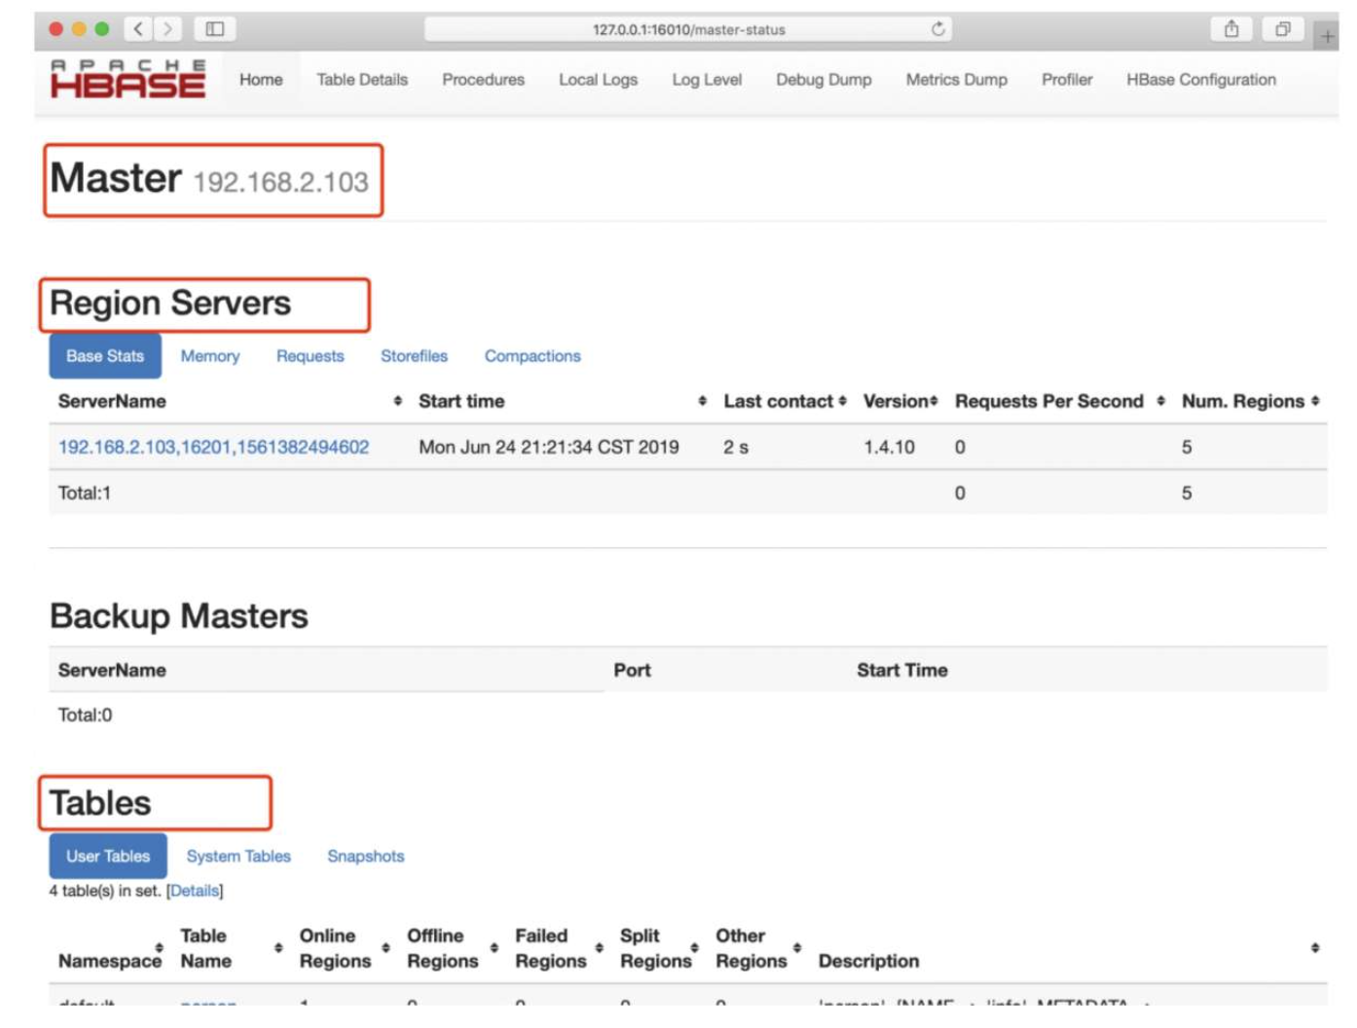
Task: Open a new tab with plus button
Action: pos(1327,37)
